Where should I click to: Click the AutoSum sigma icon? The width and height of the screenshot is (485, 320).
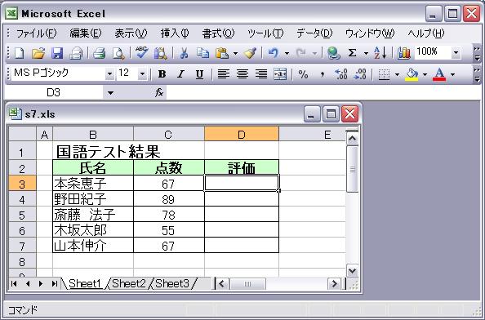tap(352, 53)
